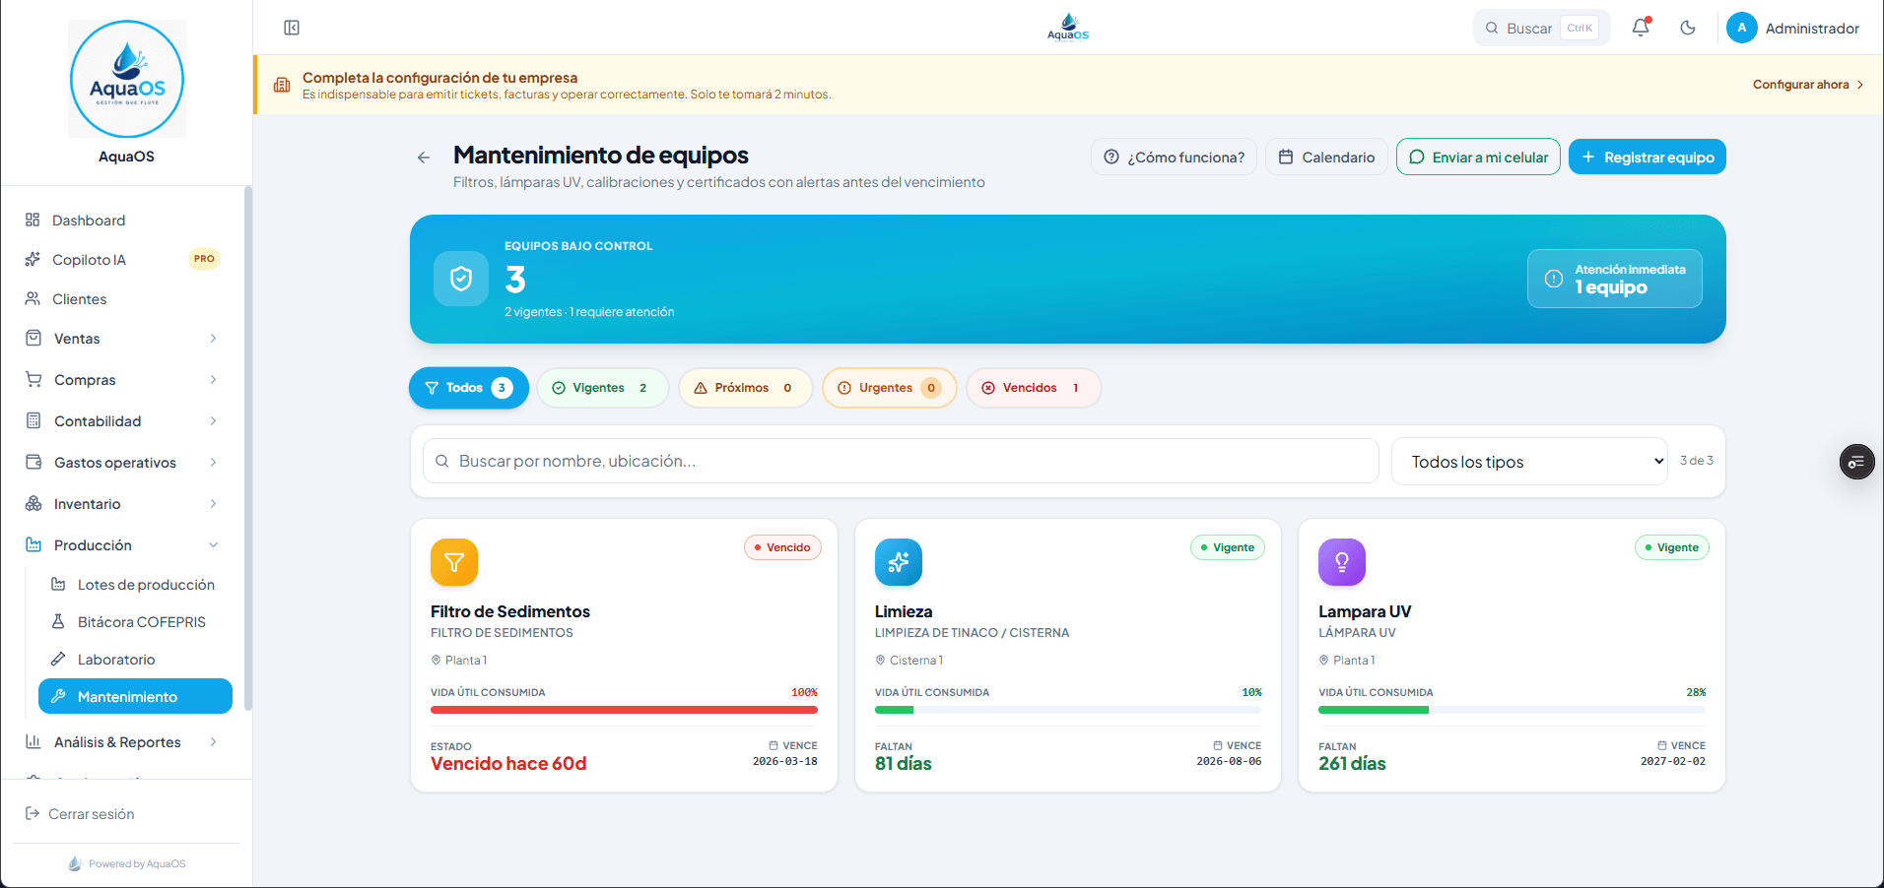
Task: Click the Vencido status badge
Action: 782,547
